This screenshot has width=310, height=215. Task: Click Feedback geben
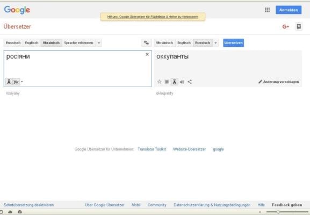click(287, 205)
